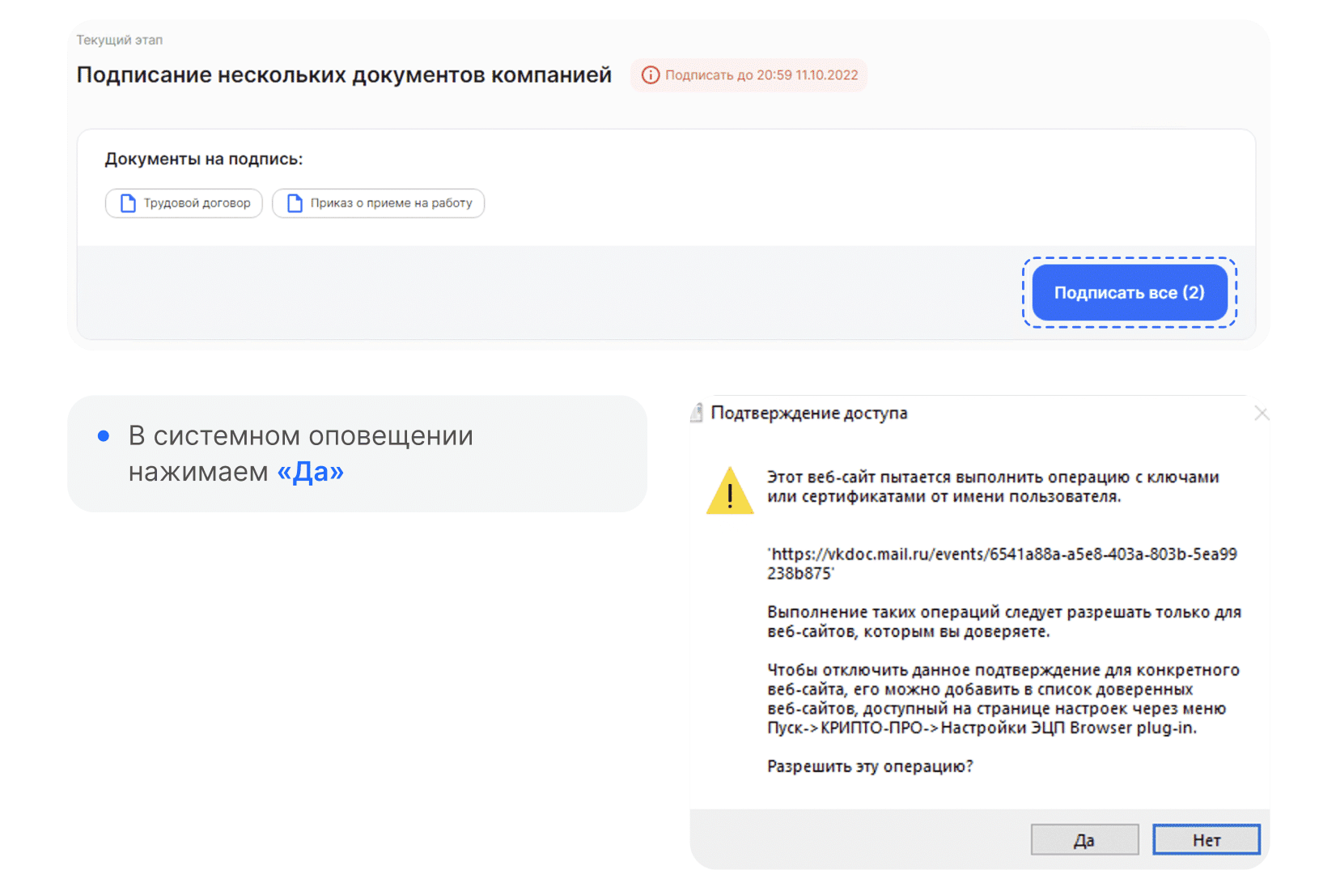Image resolution: width=1336 pixels, height=887 pixels.
Task: Click the text about trusted websites only
Action: (1004, 622)
